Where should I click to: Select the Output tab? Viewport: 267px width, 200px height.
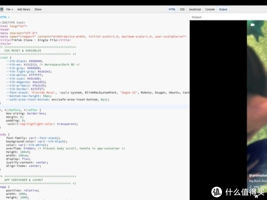[223, 9]
